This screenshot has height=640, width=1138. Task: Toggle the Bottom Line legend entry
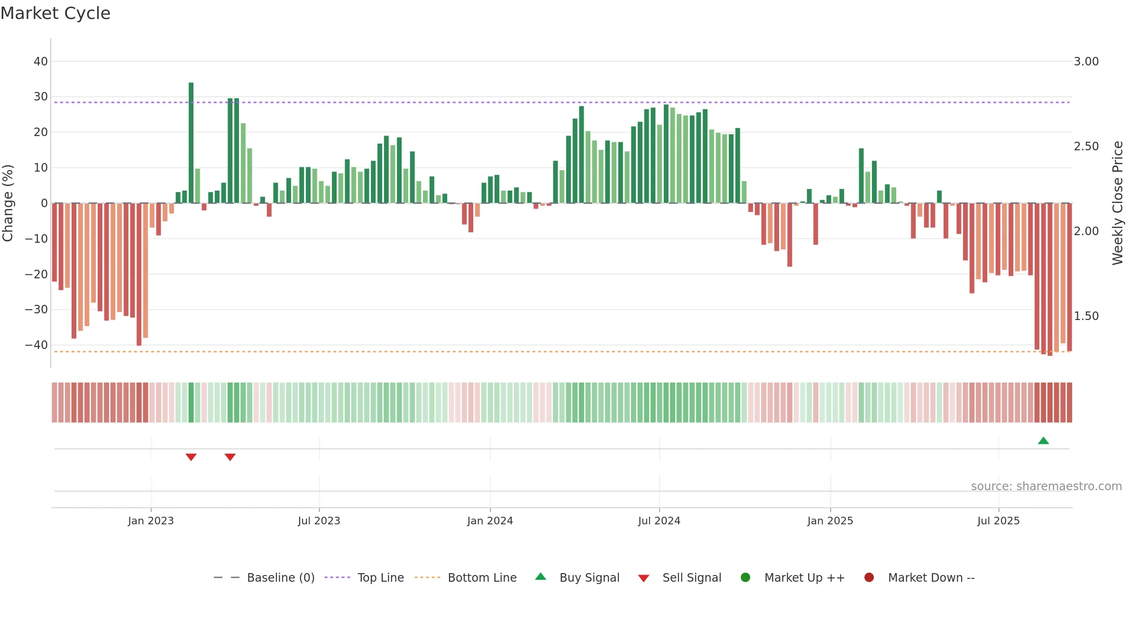pyautogui.click(x=466, y=577)
